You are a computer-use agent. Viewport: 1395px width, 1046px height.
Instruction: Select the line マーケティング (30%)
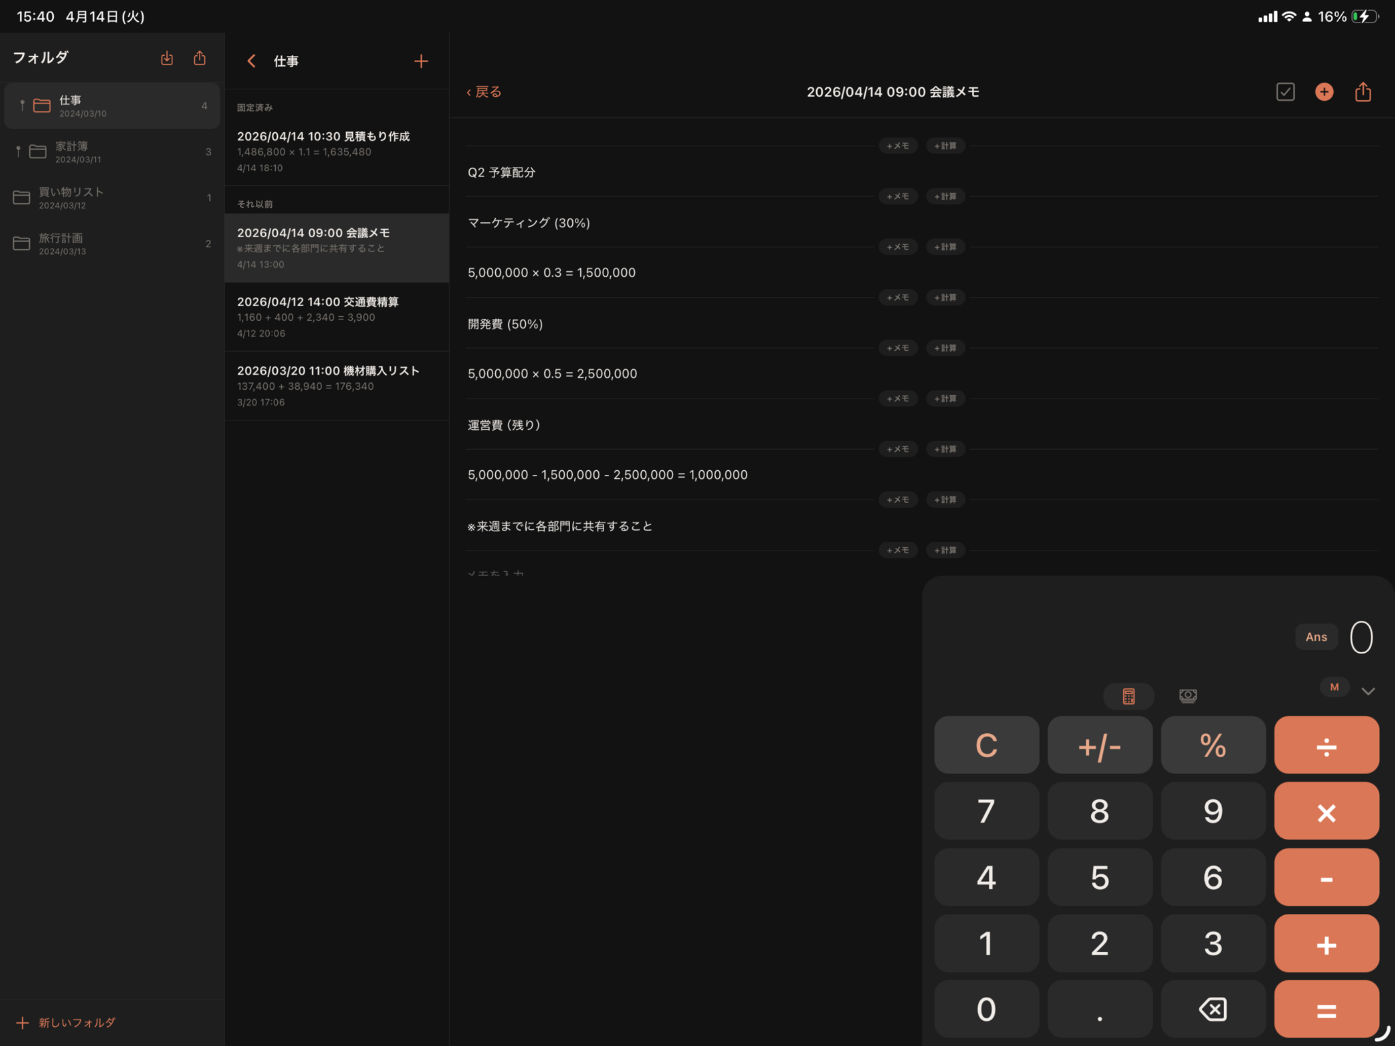coord(529,222)
